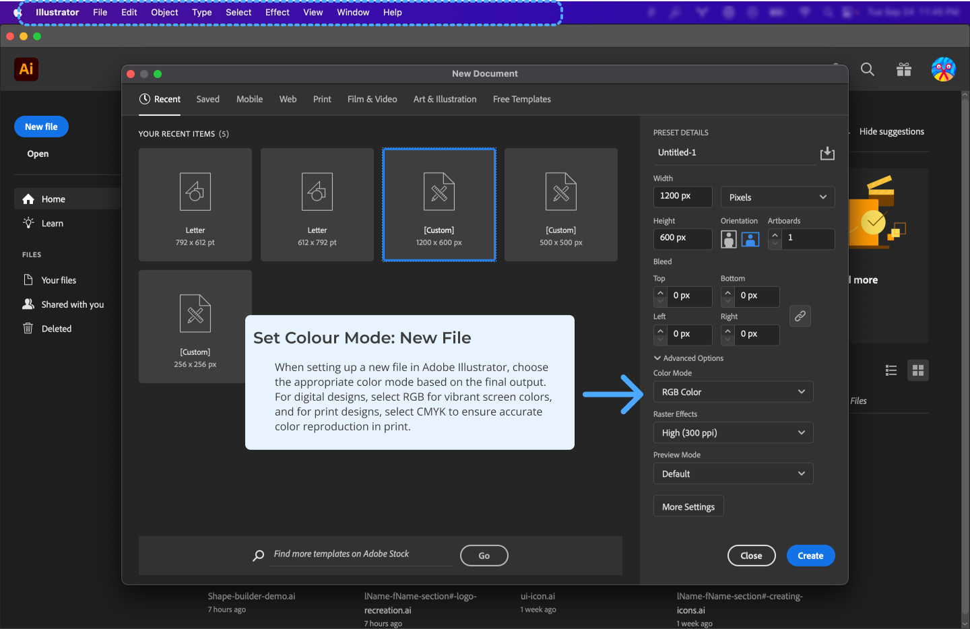Click the save preset icon beside Untitled-1
970x629 pixels.
827,154
